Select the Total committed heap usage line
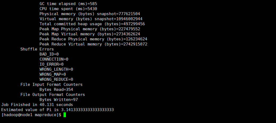This screenshot has height=123, width=276. (92, 24)
